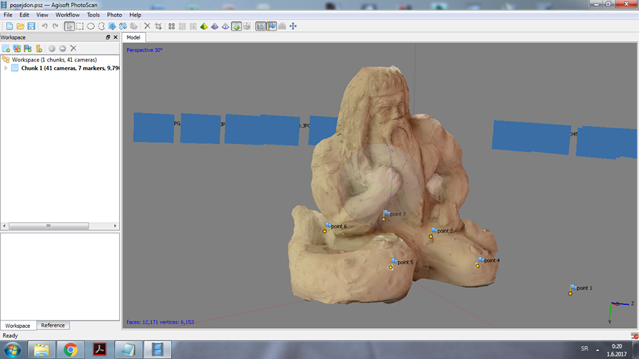Open the Tools menu
Screen dimensions: 639x359
pyautogui.click(x=93, y=15)
